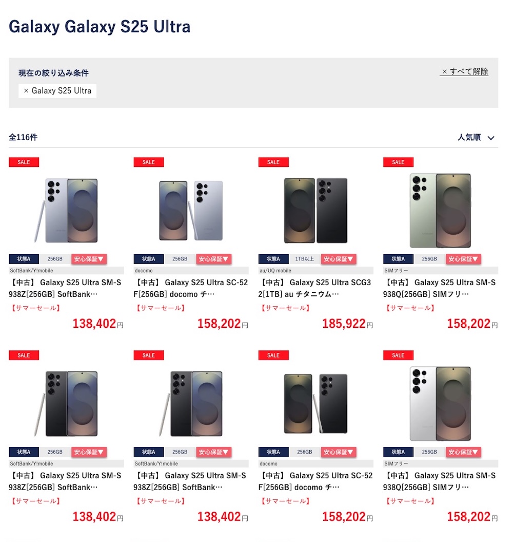This screenshot has width=513, height=542.
Task: Click the 256GB tag on the green SIM-free phone
Action: (429, 259)
